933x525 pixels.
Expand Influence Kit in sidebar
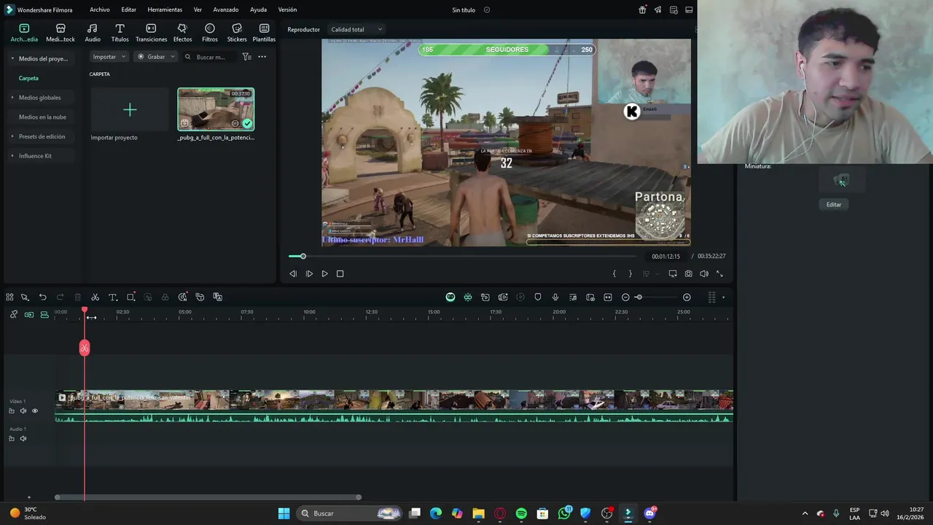[12, 155]
